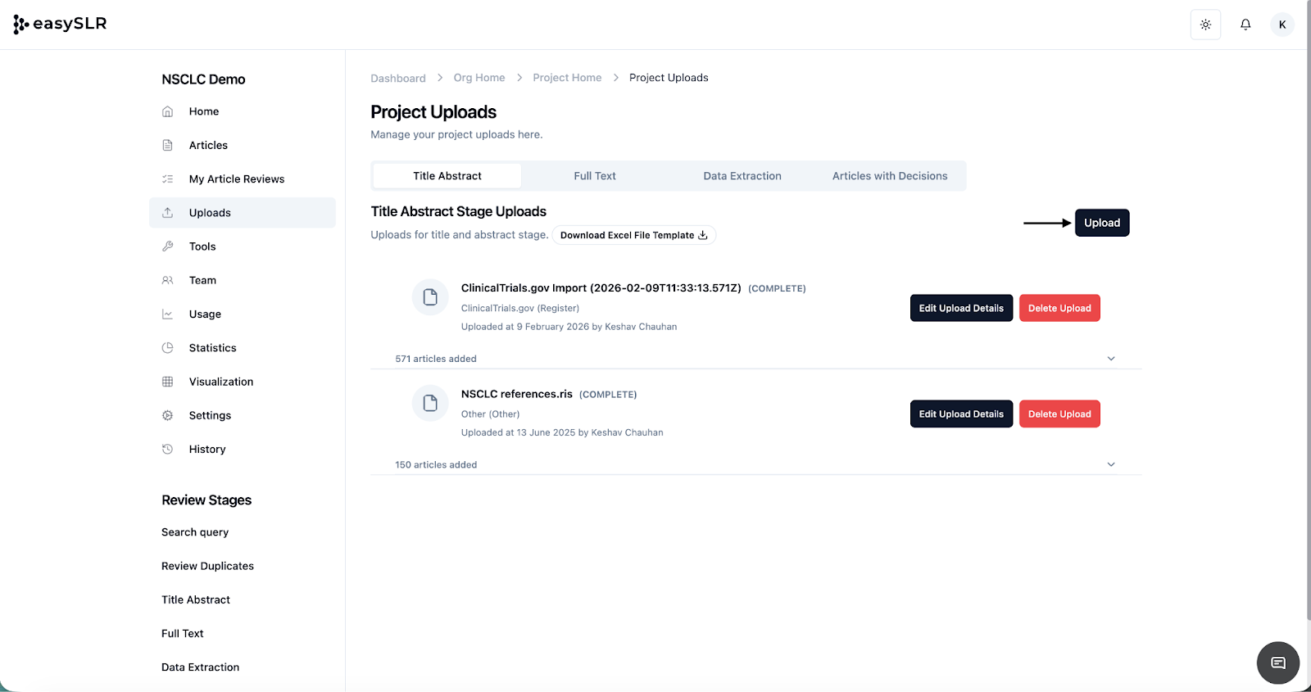This screenshot has width=1311, height=692.
Task: Expand the 571 articles added section
Action: pyautogui.click(x=1111, y=359)
